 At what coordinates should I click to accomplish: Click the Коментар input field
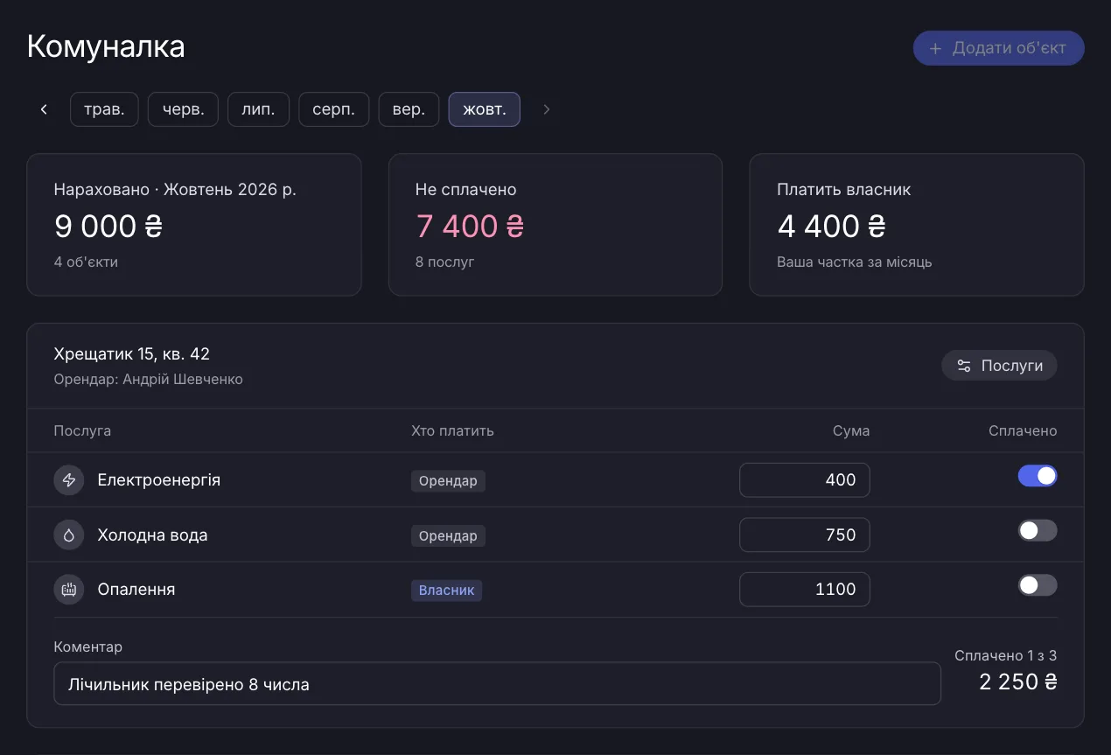point(497,683)
